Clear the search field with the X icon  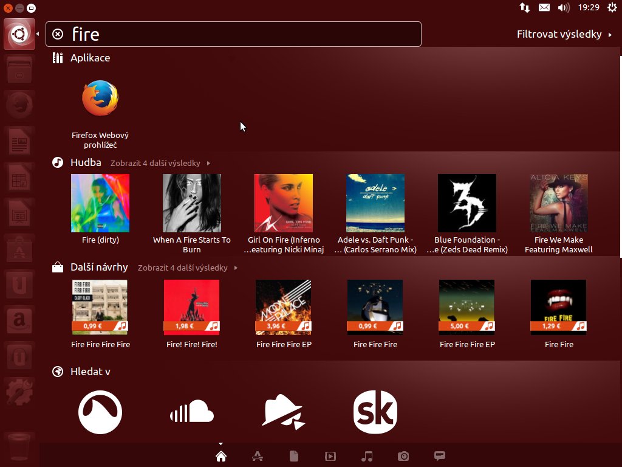coord(58,34)
